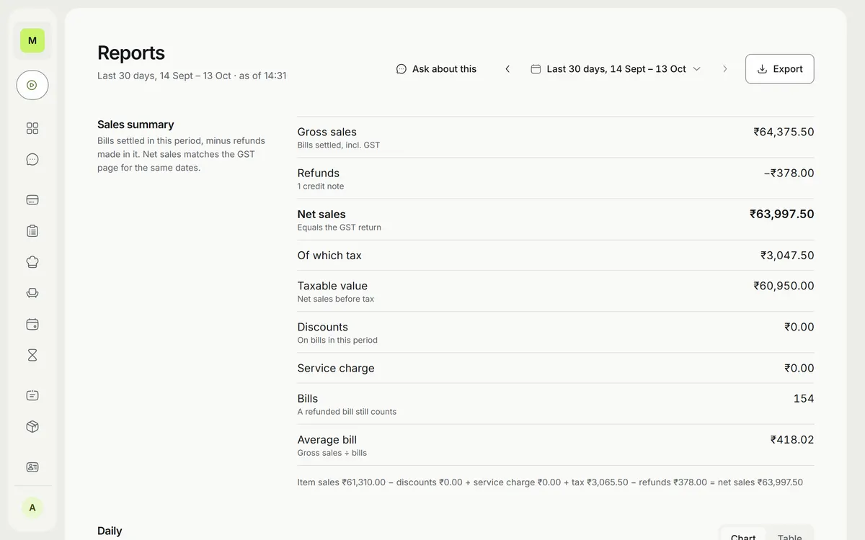865x540 pixels.
Task: Open the wallet icon in sidebar
Action: tap(32, 324)
